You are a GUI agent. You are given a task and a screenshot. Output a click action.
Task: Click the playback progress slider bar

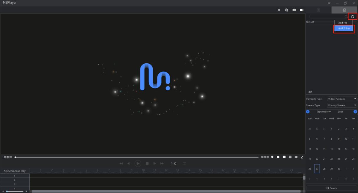click(x=137, y=157)
